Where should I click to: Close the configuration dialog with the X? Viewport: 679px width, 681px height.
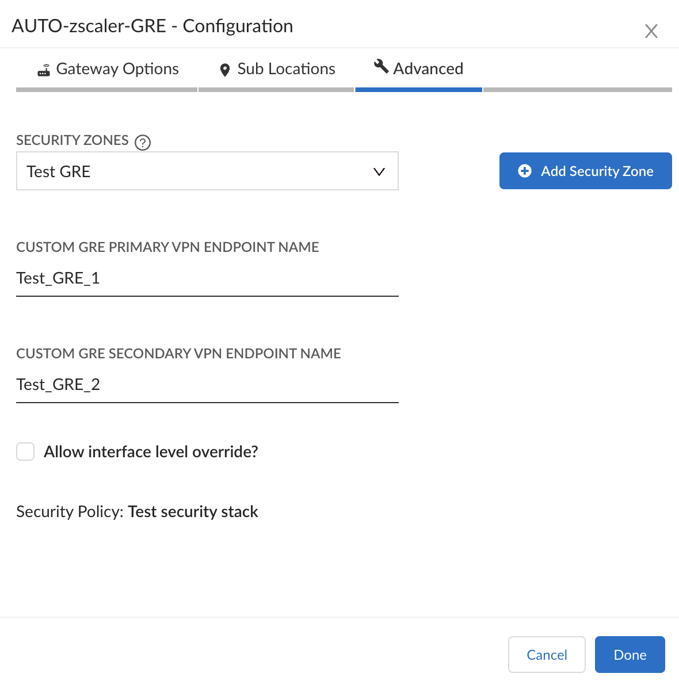tap(651, 31)
